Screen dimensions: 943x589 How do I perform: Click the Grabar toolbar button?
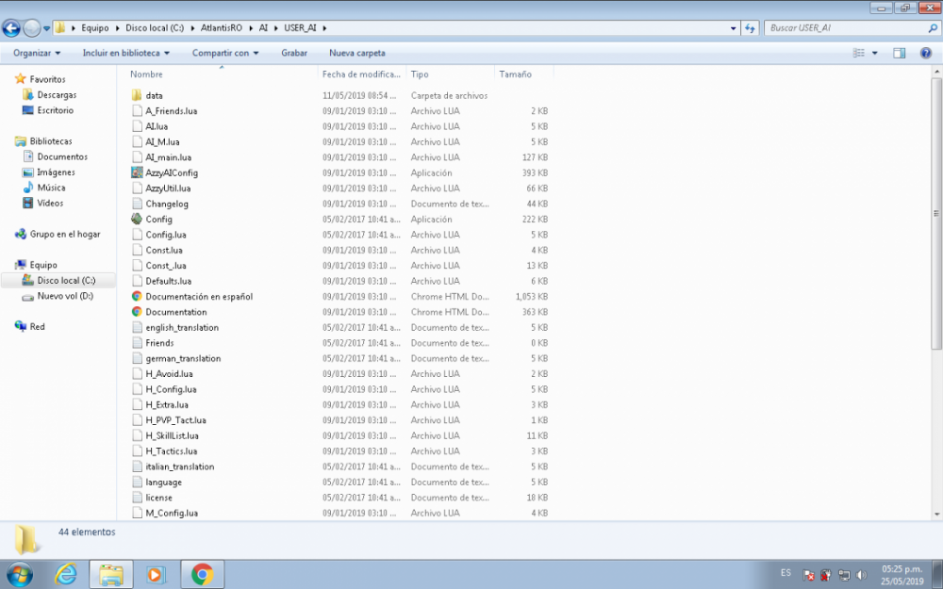294,53
